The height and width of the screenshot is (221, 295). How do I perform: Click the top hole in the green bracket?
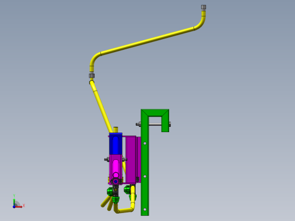(x=145, y=143)
